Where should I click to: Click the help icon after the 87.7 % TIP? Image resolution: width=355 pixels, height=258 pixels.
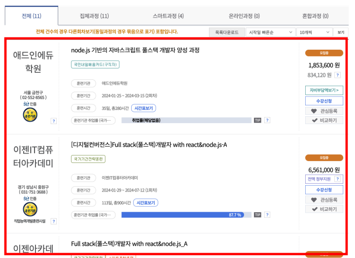267,215
